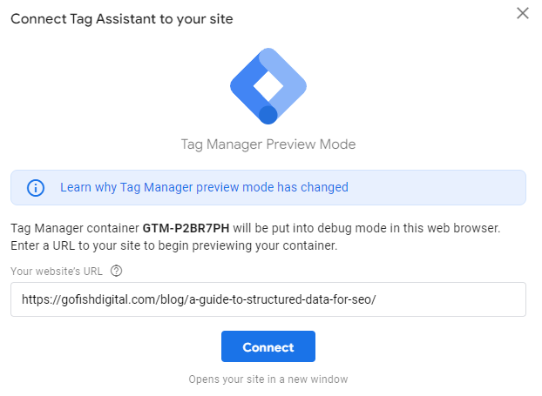Click the 'Enter a URL to your site' instruction line
The width and height of the screenshot is (542, 396).
coord(174,245)
